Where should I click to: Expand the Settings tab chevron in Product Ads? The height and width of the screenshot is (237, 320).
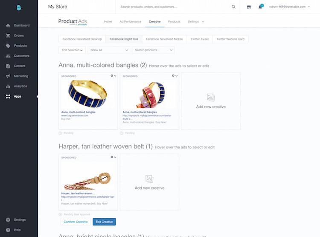[x=203, y=22]
